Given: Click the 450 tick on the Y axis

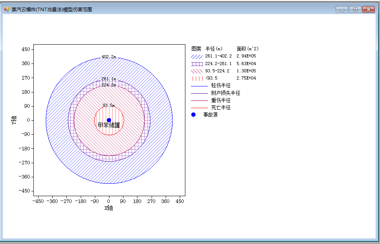Looking at the screenshot, I should click(26, 49).
